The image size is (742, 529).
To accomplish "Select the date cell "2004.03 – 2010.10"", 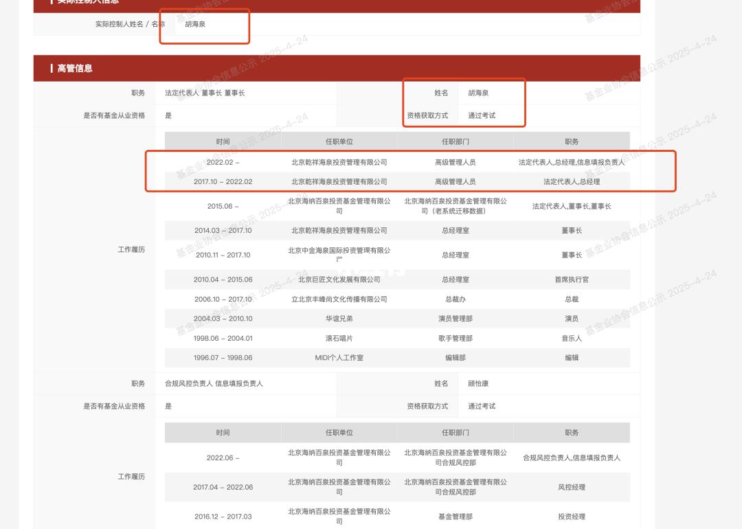I will point(223,319).
